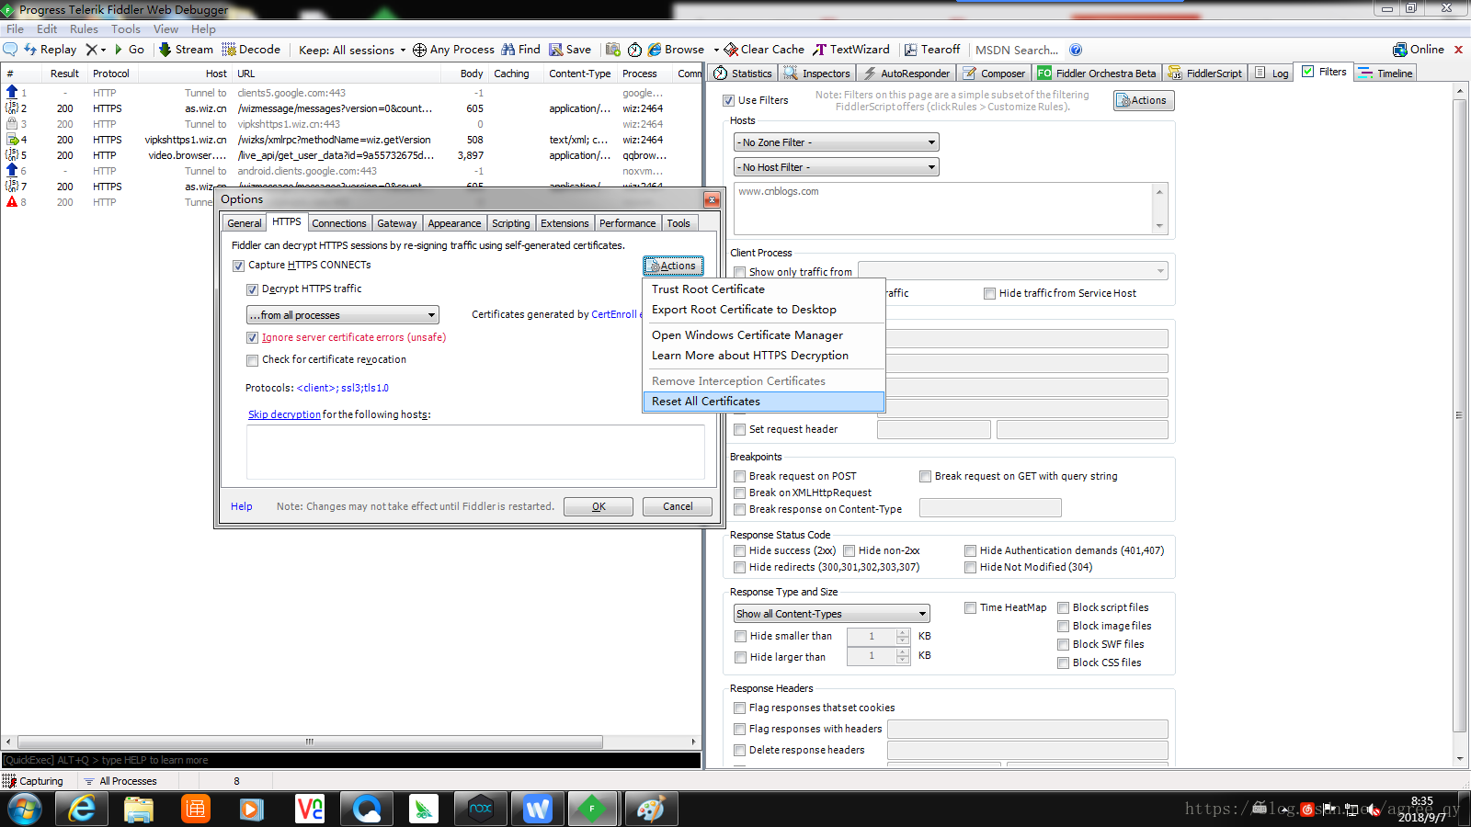The height and width of the screenshot is (827, 1471).
Task: Click the Online status icon
Action: point(1399,50)
